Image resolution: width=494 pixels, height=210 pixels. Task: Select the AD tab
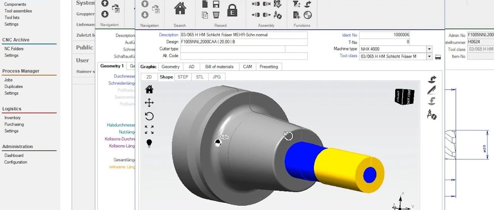(x=191, y=67)
